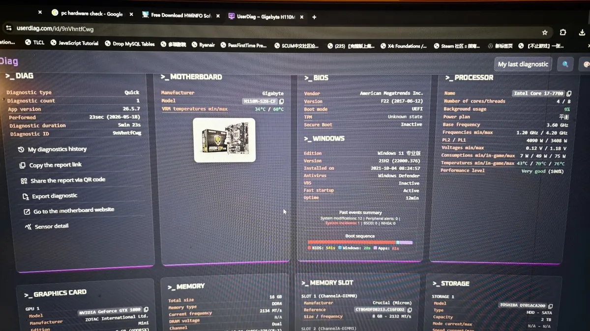590x331 pixels.
Task: Copy storage model TOSHIBA DT01ACA200
Action: click(550, 306)
